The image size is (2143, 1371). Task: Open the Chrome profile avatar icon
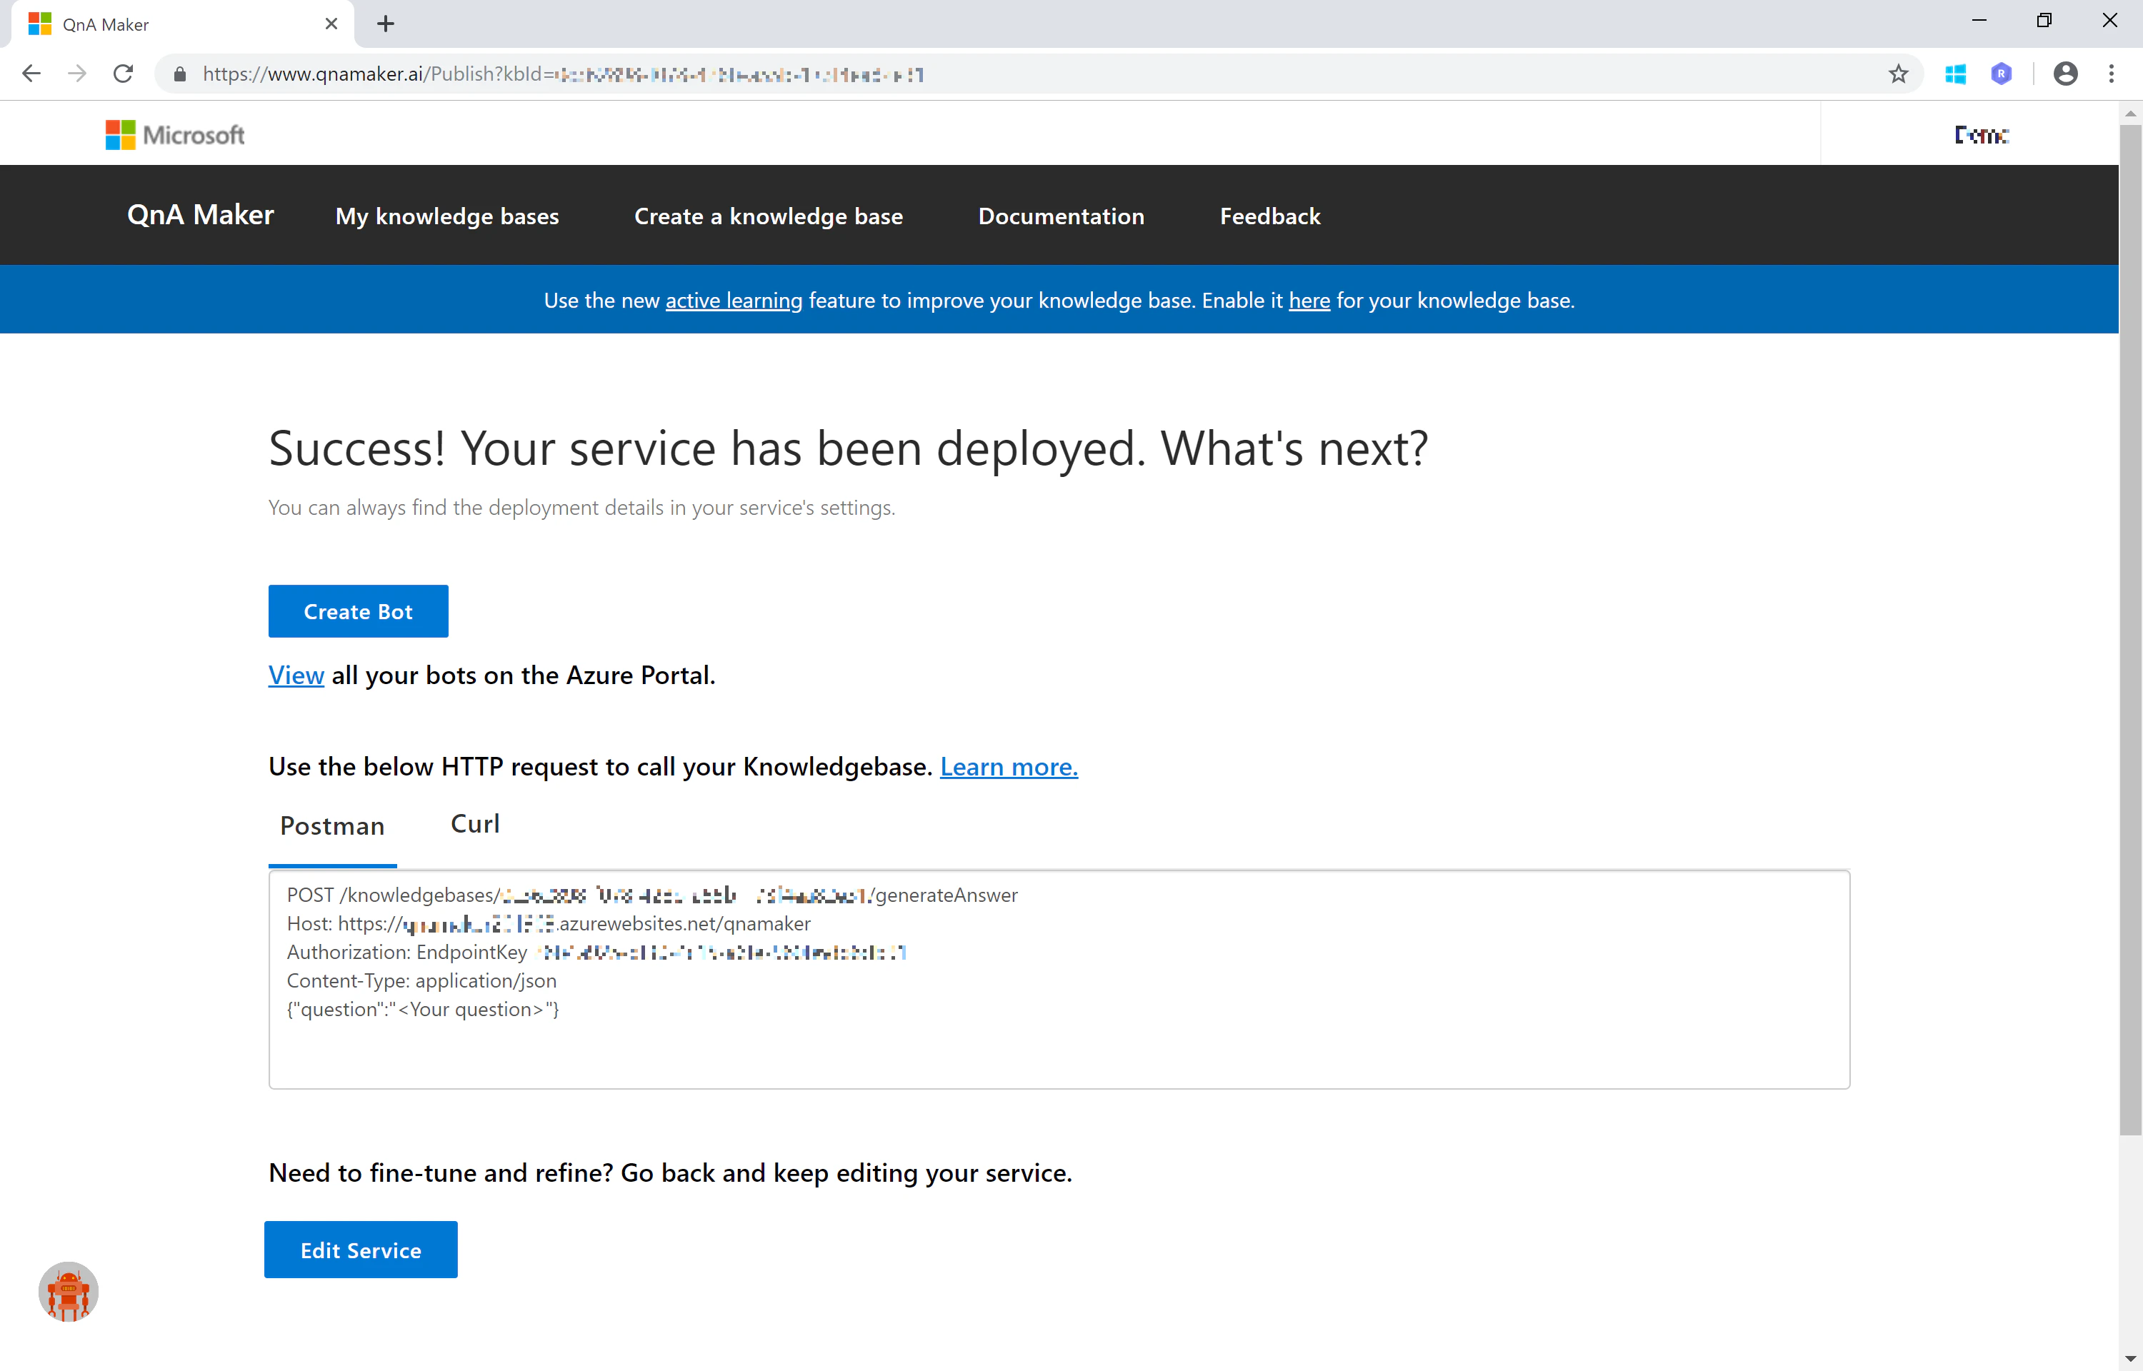2066,74
